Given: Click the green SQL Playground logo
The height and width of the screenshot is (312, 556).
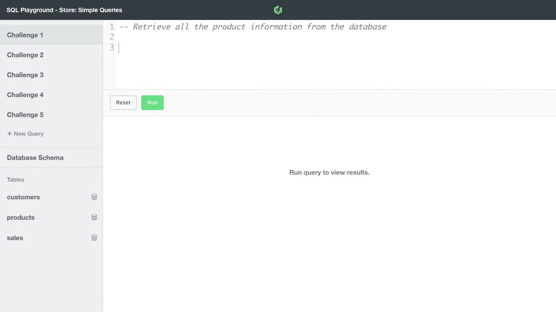Looking at the screenshot, I should coord(278,10).
